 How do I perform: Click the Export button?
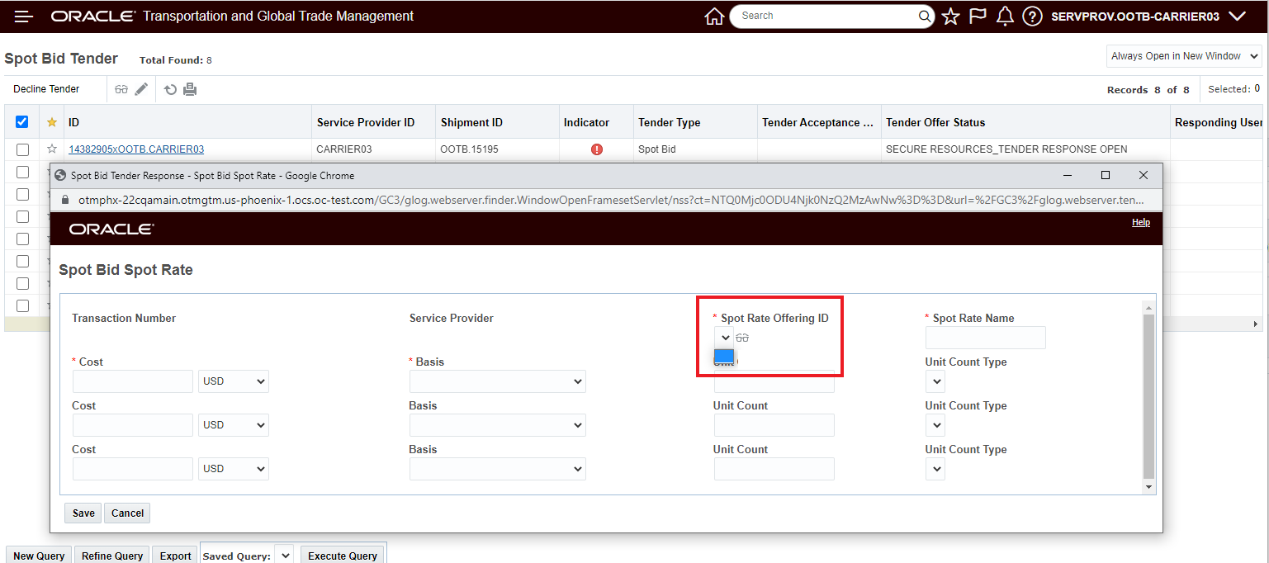tap(176, 556)
